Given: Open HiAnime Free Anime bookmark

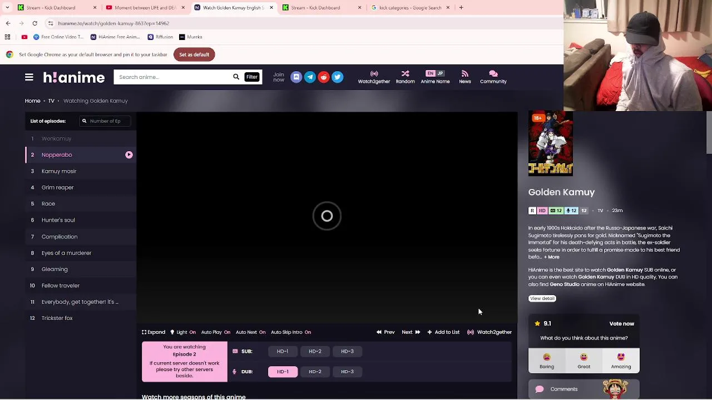Looking at the screenshot, I should (x=115, y=37).
